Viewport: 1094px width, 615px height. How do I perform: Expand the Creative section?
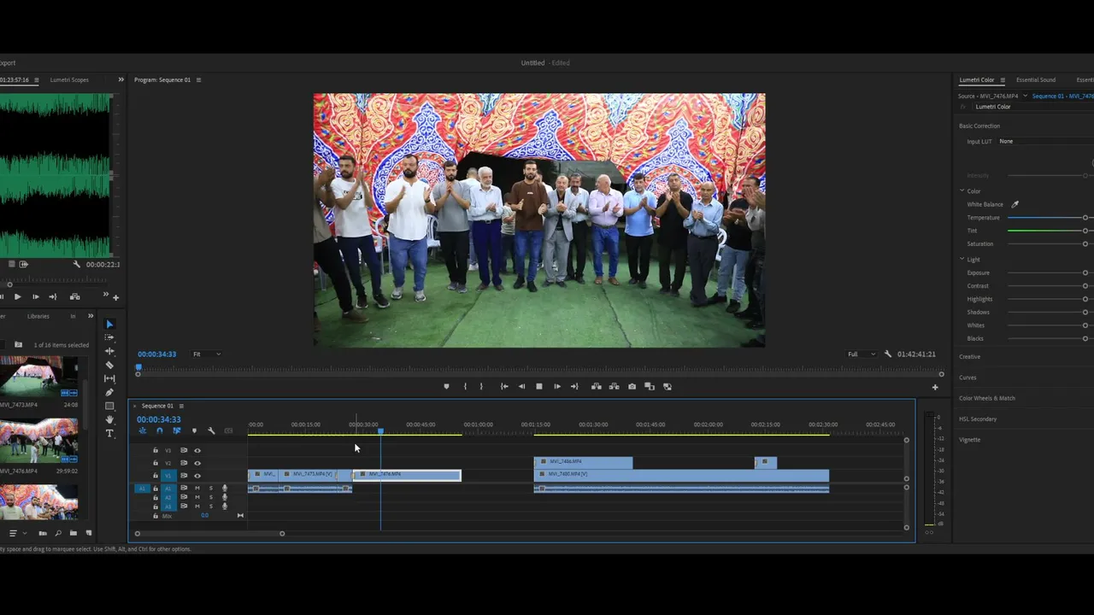coord(970,357)
